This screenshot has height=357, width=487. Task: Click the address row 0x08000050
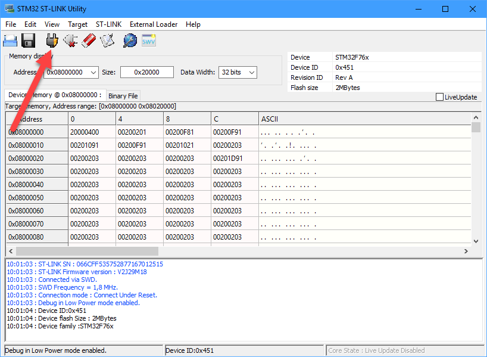point(37,197)
